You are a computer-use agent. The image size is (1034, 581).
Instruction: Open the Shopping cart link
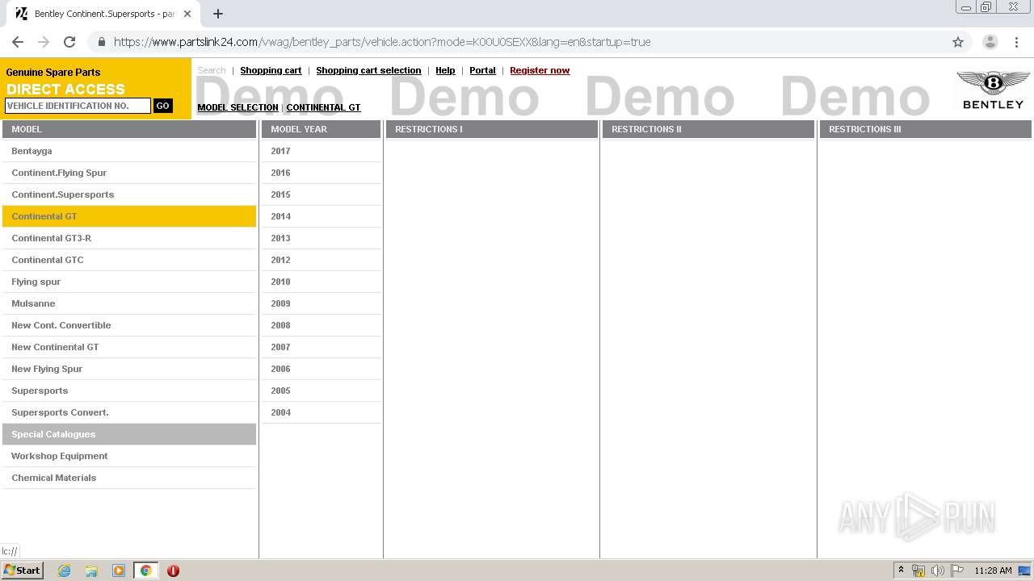[271, 70]
